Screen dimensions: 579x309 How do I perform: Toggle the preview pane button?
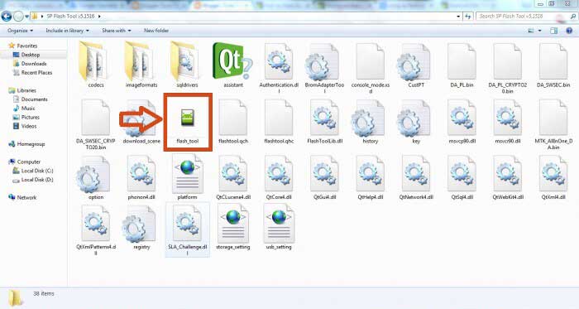(553, 31)
